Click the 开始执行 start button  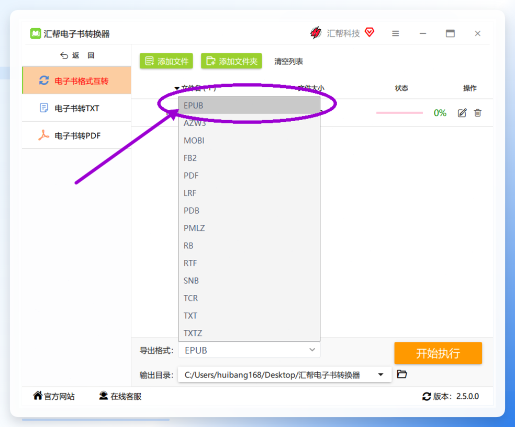438,353
